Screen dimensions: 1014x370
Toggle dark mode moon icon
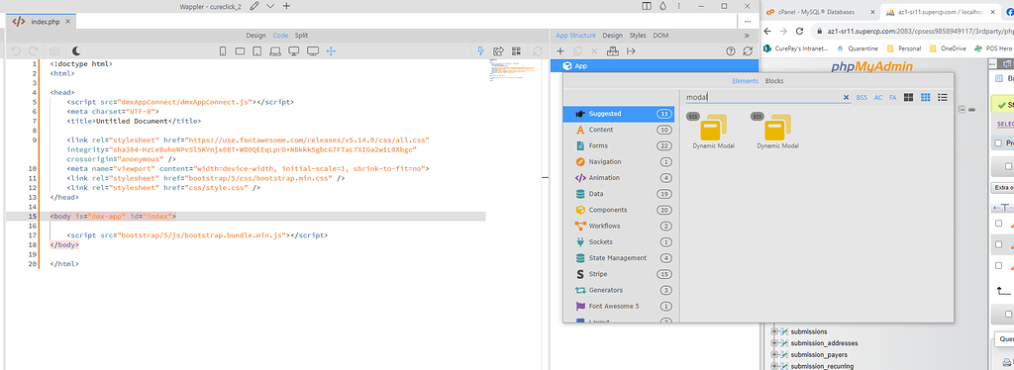[x=76, y=51]
